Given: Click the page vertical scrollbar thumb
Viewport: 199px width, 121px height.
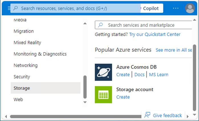Looking at the screenshot, I should [194, 78].
